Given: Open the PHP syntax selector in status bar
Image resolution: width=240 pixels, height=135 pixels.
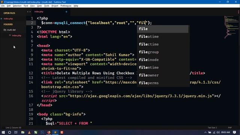Looking at the screenshot, I should click(x=230, y=127).
